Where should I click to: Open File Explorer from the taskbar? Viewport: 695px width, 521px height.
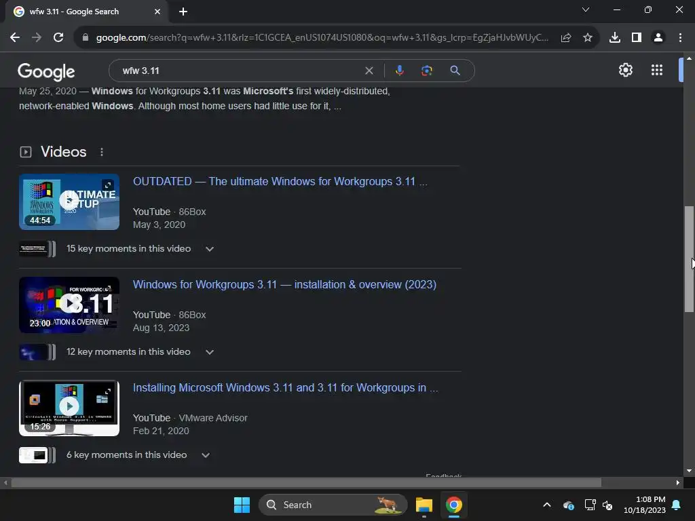424,505
